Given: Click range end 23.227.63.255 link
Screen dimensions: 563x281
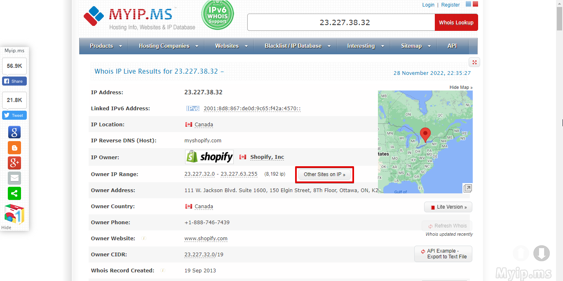Looking at the screenshot, I should coord(239,174).
